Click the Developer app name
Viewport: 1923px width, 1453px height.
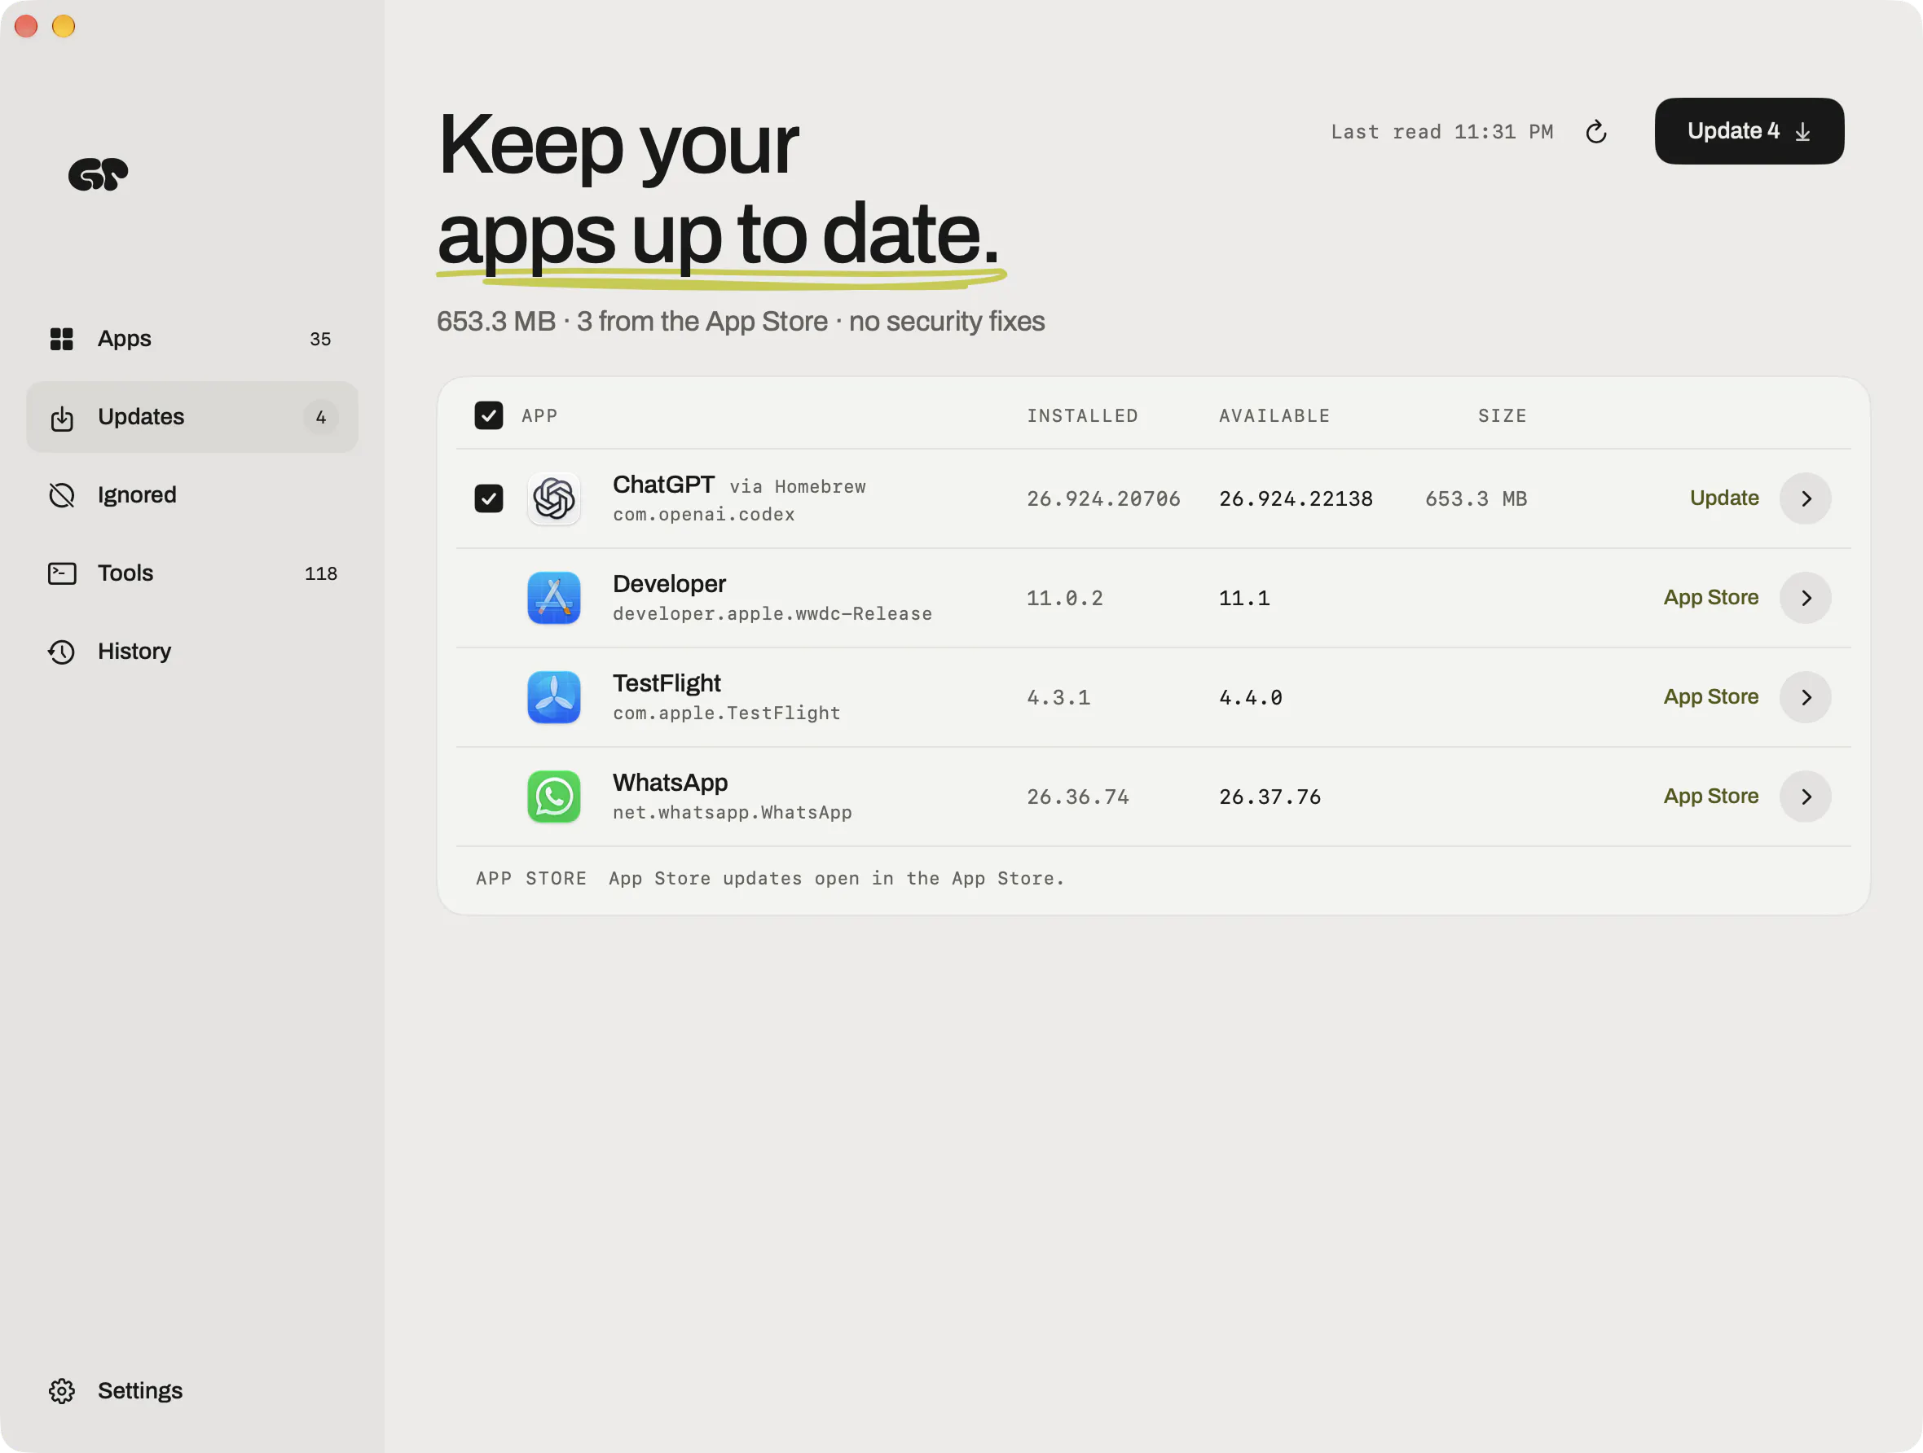[x=670, y=584]
